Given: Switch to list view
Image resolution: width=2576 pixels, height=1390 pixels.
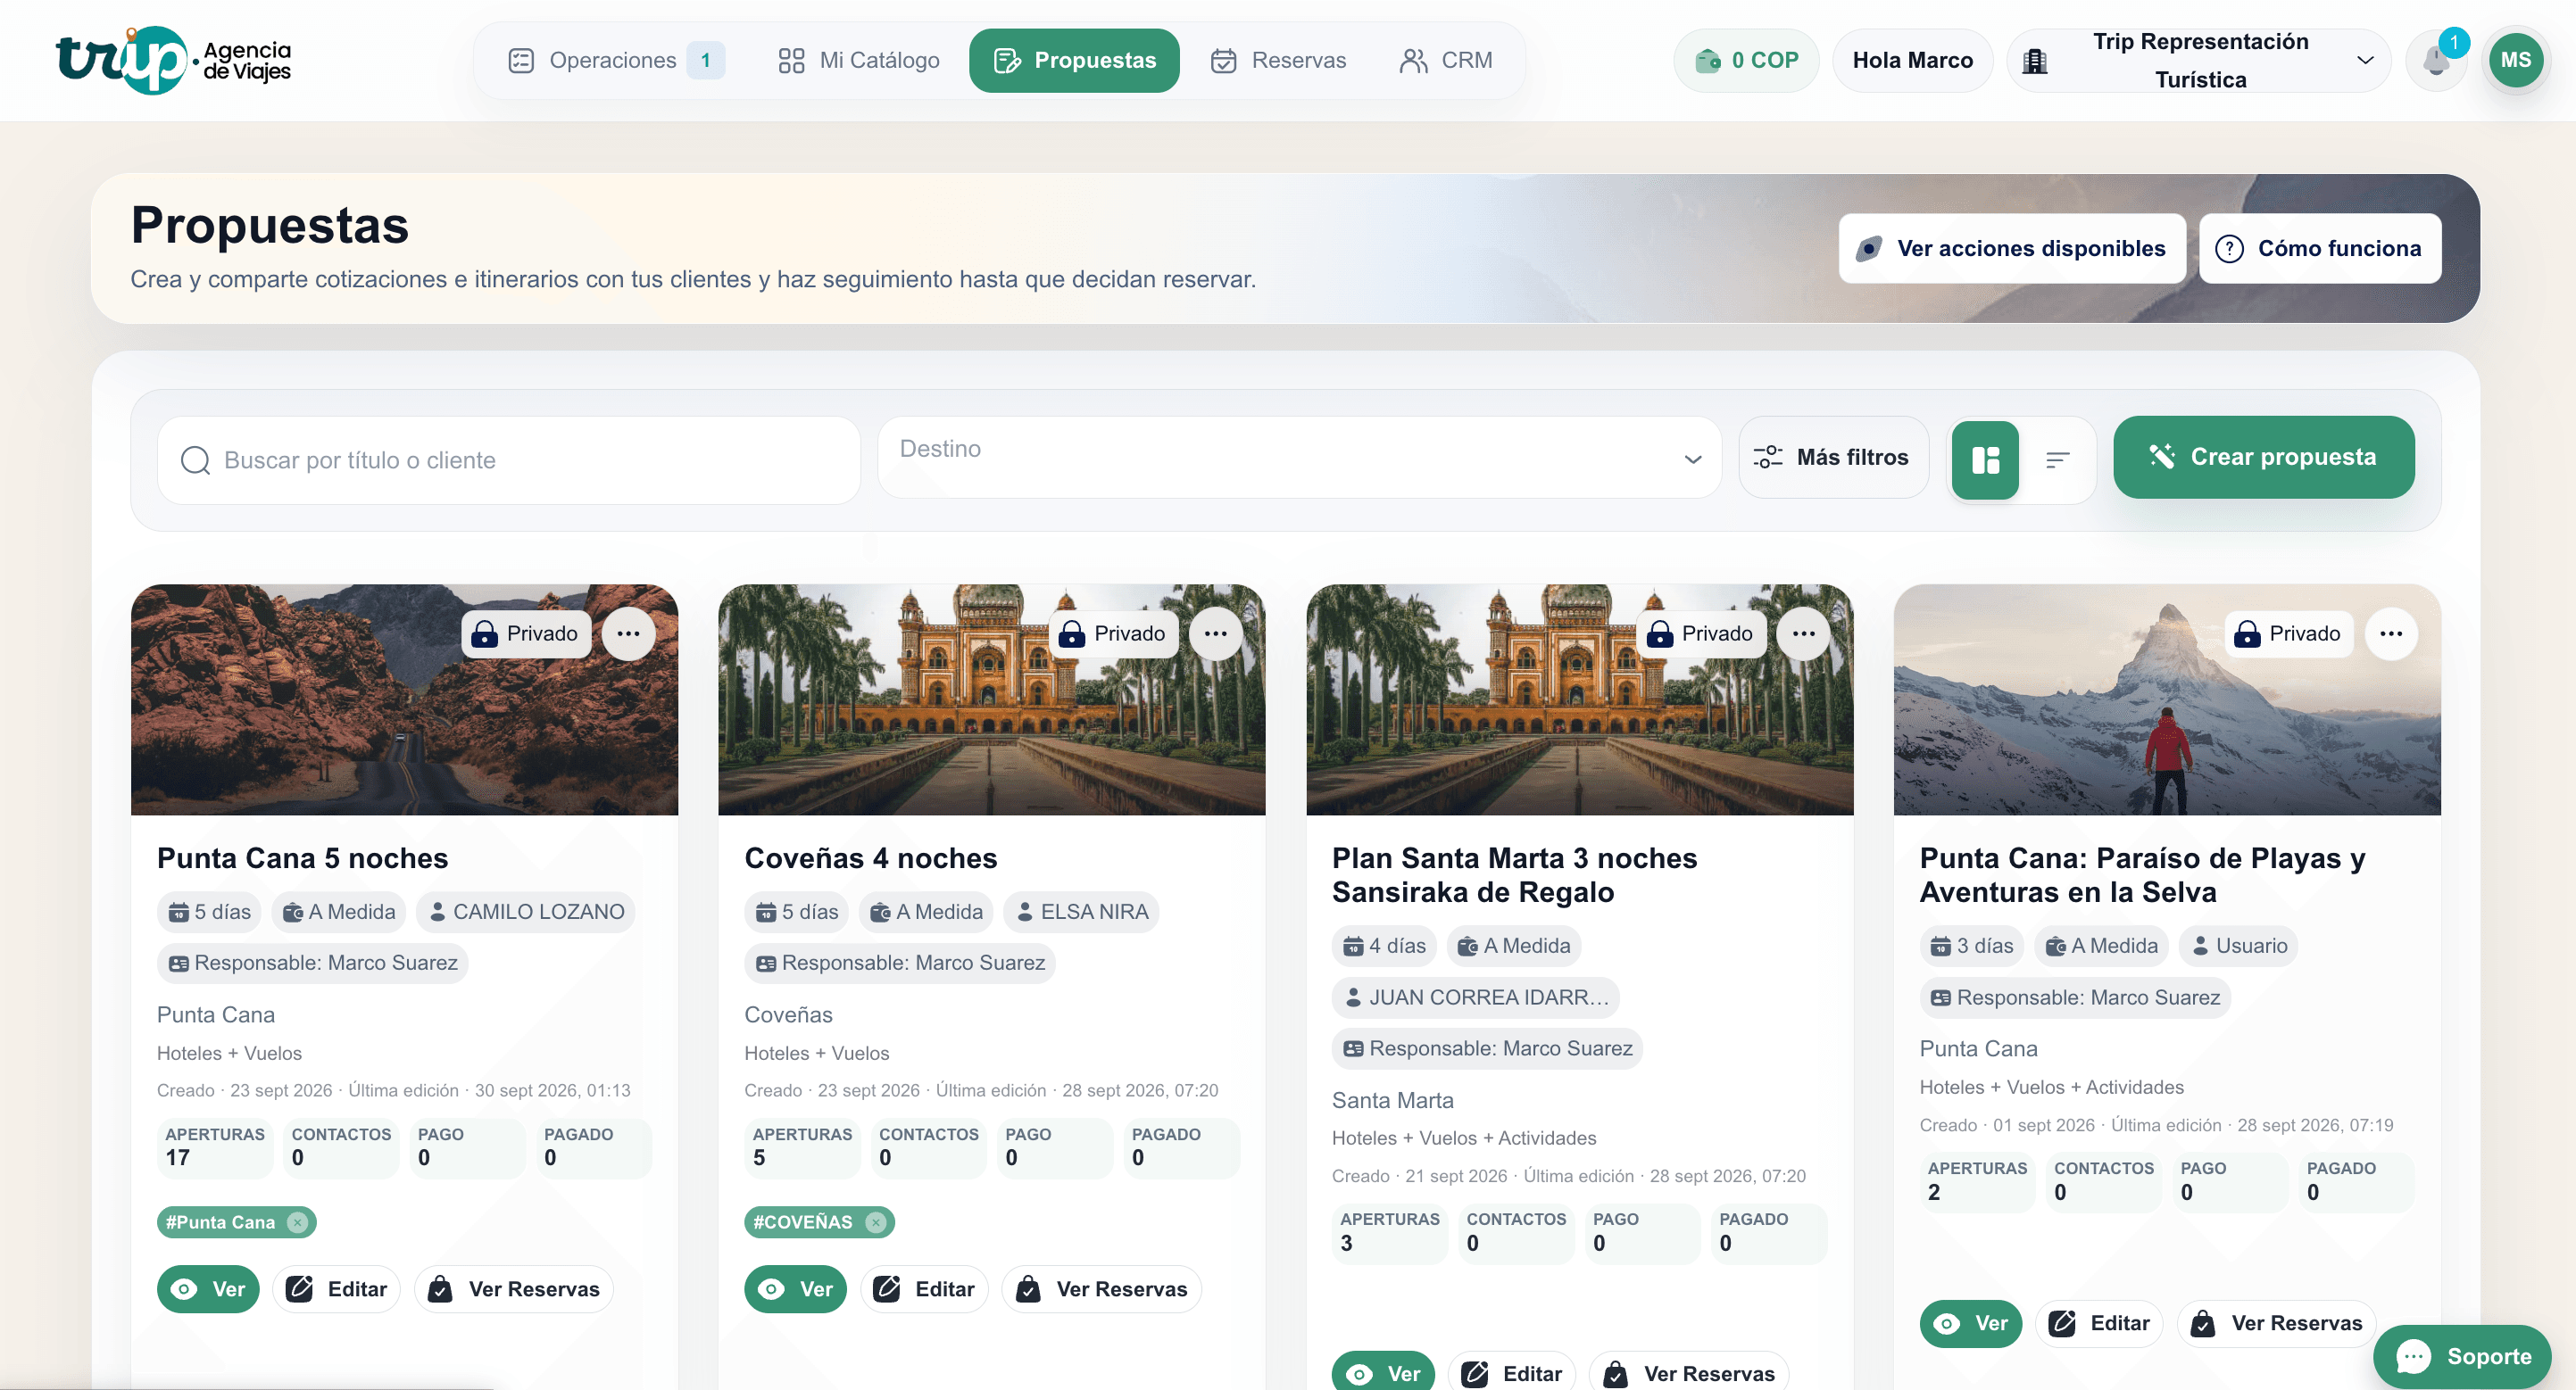Looking at the screenshot, I should [2057, 459].
